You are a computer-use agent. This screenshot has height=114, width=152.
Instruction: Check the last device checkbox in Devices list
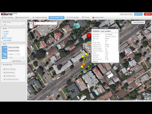coord(3,40)
